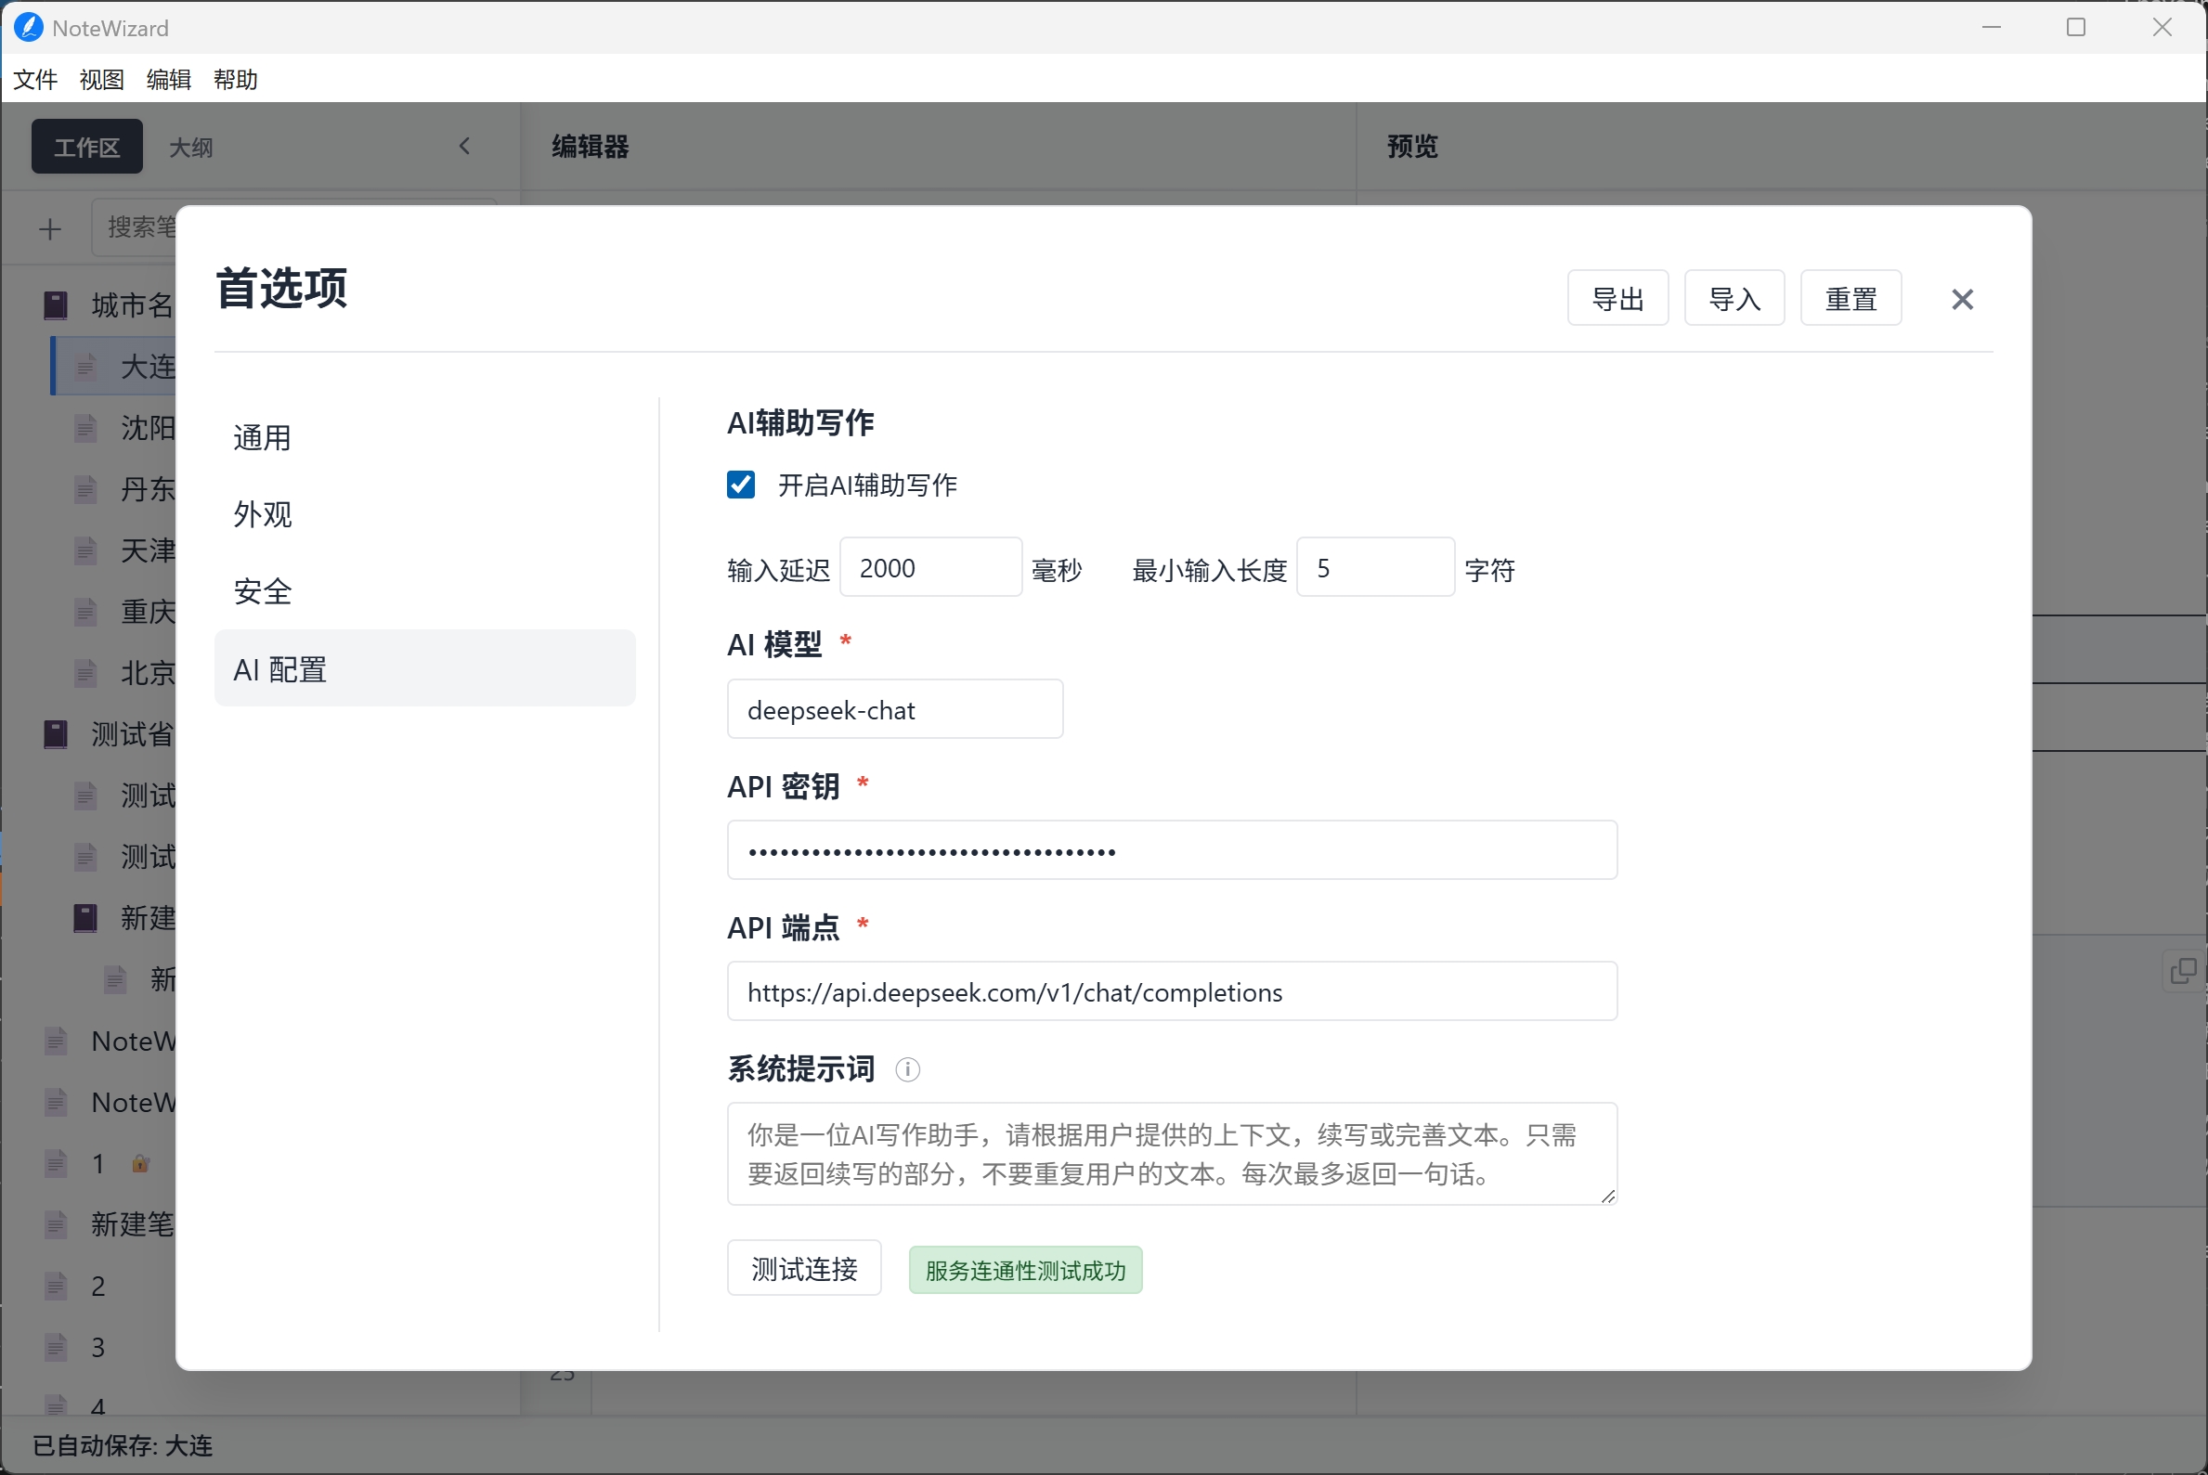
Task: Click the 导出 button
Action: pyautogui.click(x=1617, y=299)
